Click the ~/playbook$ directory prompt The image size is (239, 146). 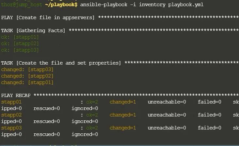pyautogui.click(x=61, y=5)
